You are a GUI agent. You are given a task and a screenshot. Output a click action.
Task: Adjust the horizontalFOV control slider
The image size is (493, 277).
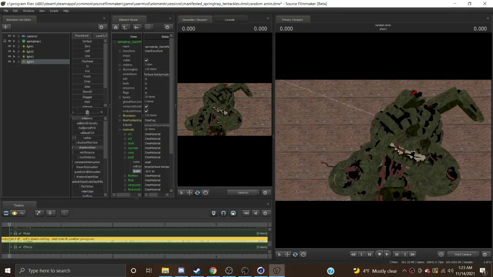click(87, 128)
